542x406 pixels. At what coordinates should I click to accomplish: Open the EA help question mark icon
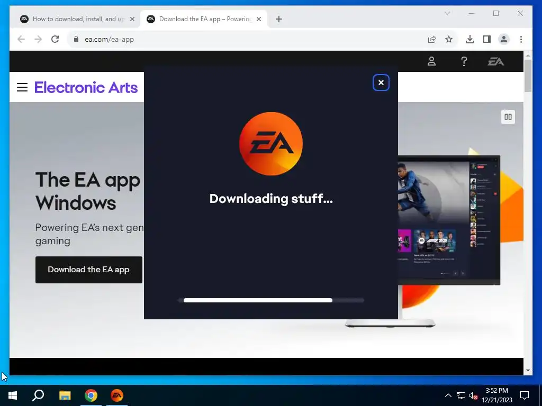coord(464,61)
